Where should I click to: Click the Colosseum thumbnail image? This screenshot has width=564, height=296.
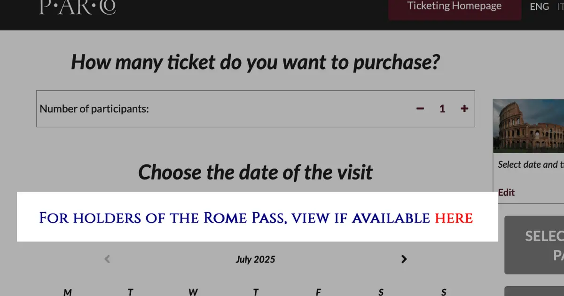coord(528,126)
